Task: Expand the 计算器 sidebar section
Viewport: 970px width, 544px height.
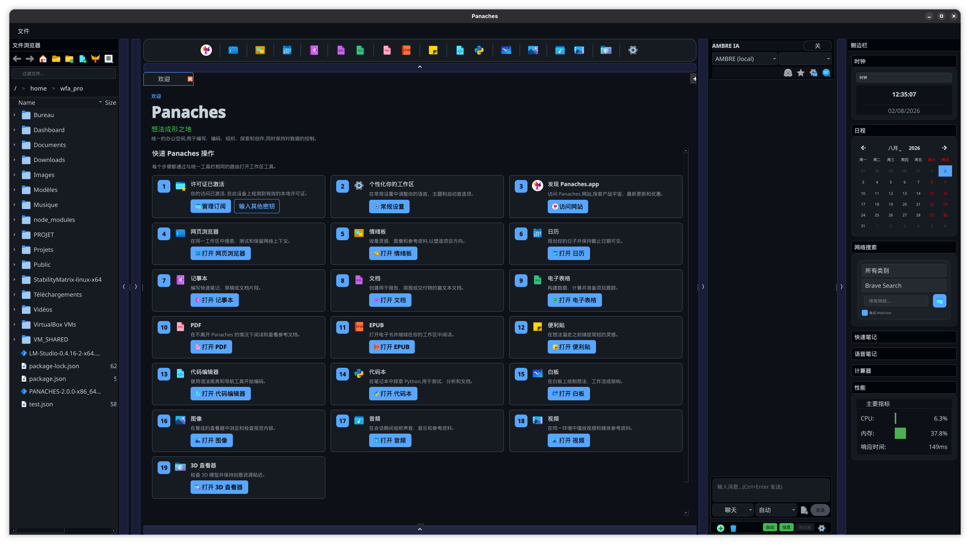Action: tap(904, 371)
